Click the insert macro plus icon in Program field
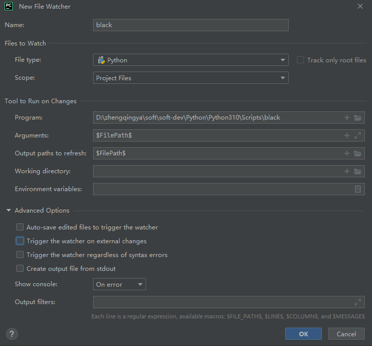 pos(347,118)
